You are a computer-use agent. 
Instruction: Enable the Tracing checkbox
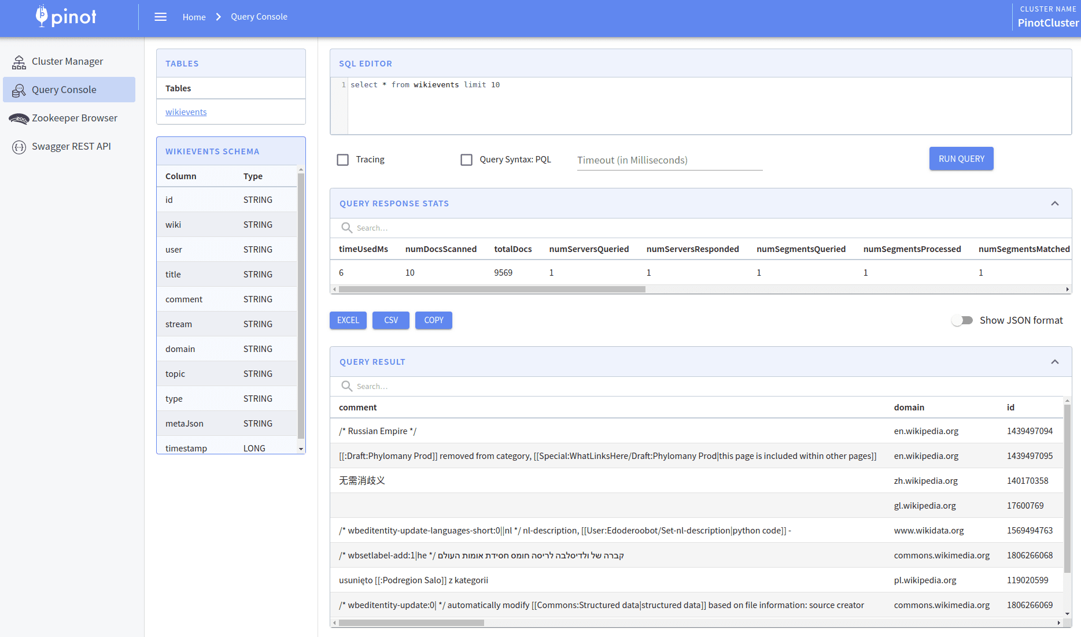click(343, 160)
